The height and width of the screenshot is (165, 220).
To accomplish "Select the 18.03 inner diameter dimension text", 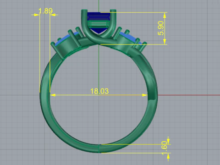I will (99, 91).
